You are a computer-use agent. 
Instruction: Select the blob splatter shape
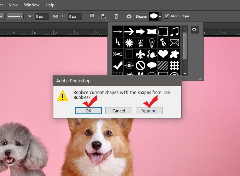174,54
